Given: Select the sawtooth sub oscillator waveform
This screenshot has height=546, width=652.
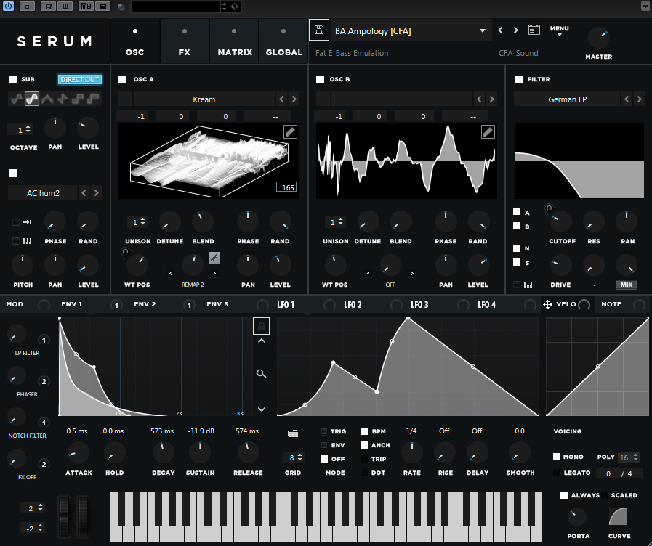Looking at the screenshot, I should click(63, 99).
